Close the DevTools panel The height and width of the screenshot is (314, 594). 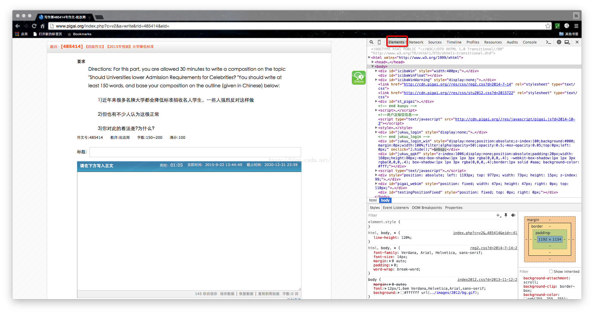point(577,42)
